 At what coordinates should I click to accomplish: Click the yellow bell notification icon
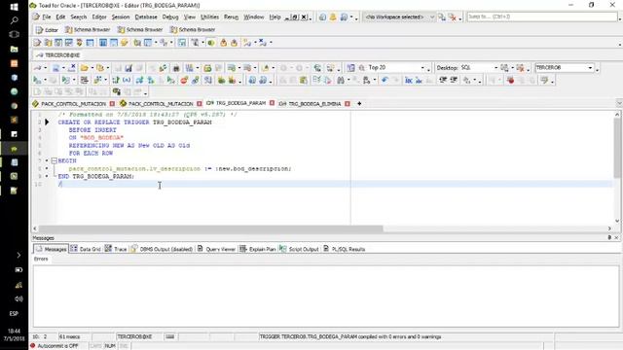[333, 17]
